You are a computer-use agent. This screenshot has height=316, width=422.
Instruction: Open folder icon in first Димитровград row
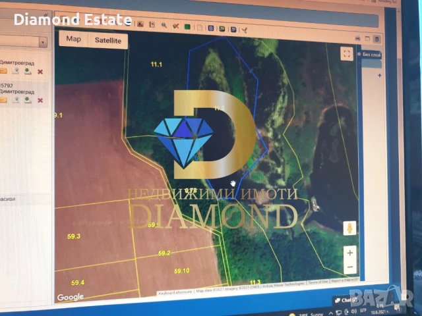tap(3, 70)
